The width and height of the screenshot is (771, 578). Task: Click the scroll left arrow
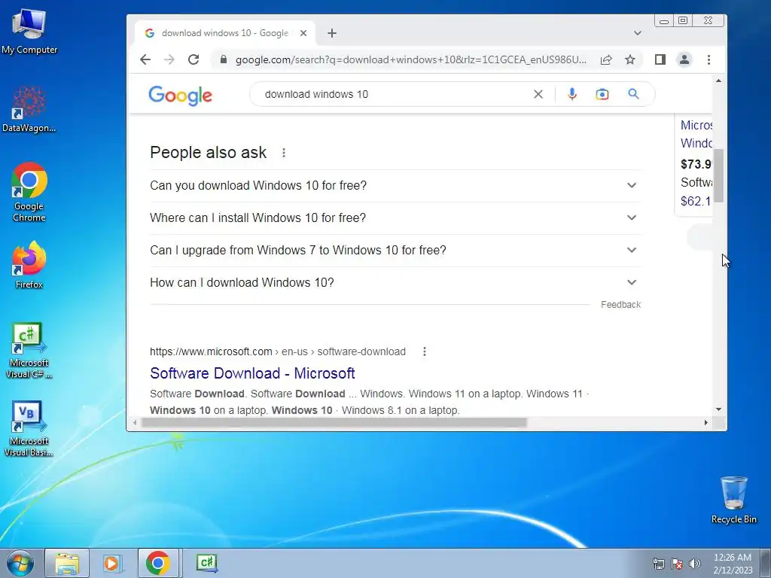pyautogui.click(x=136, y=423)
